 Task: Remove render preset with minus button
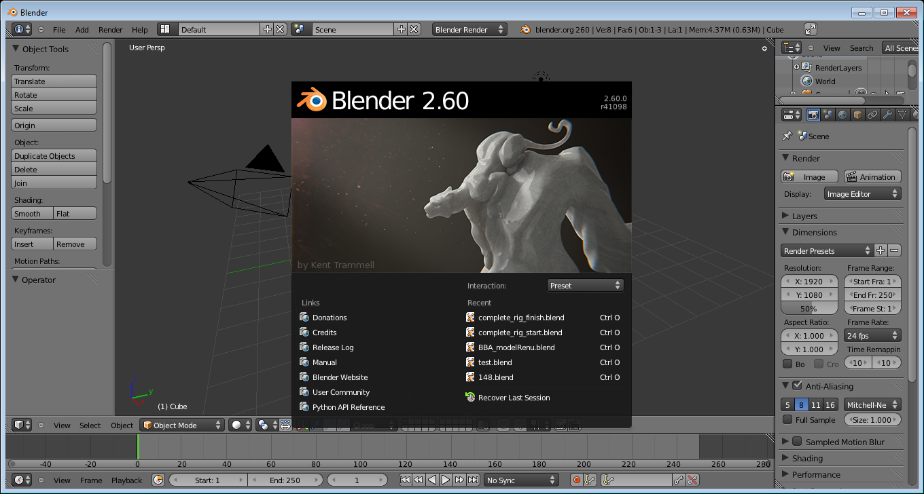coord(894,250)
